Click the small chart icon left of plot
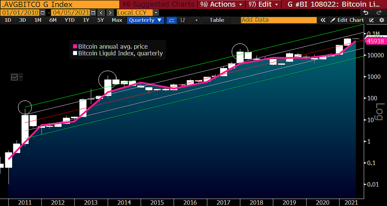387x206 pixels. [14, 77]
